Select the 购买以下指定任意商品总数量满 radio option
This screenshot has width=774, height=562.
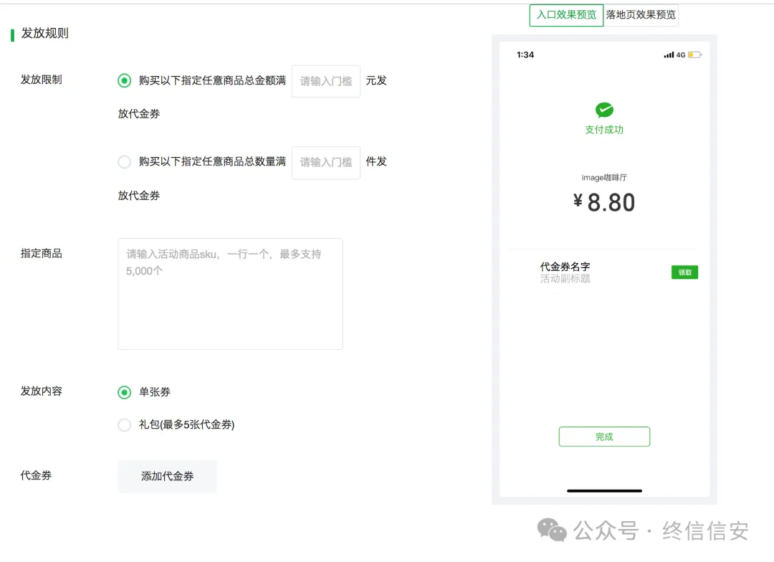point(124,162)
